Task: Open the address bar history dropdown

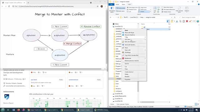Action: click(x=172, y=17)
